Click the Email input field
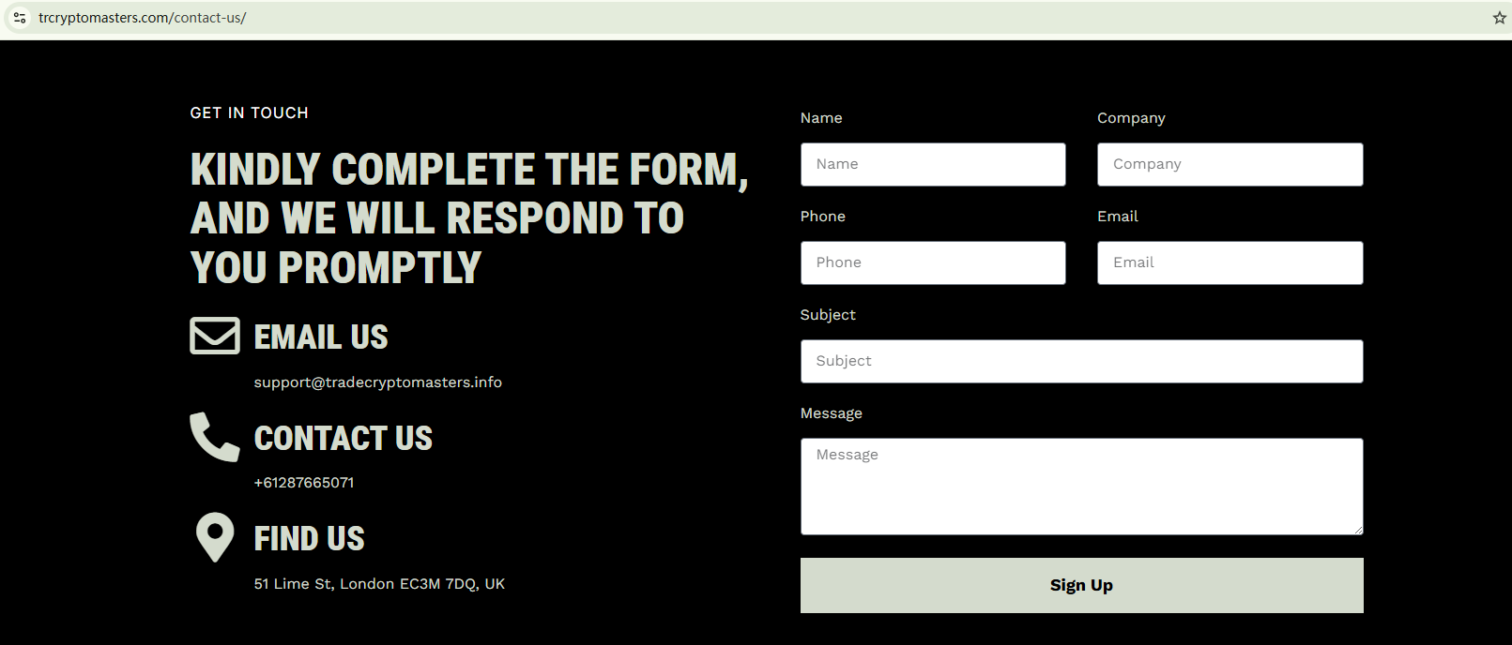 point(1229,263)
